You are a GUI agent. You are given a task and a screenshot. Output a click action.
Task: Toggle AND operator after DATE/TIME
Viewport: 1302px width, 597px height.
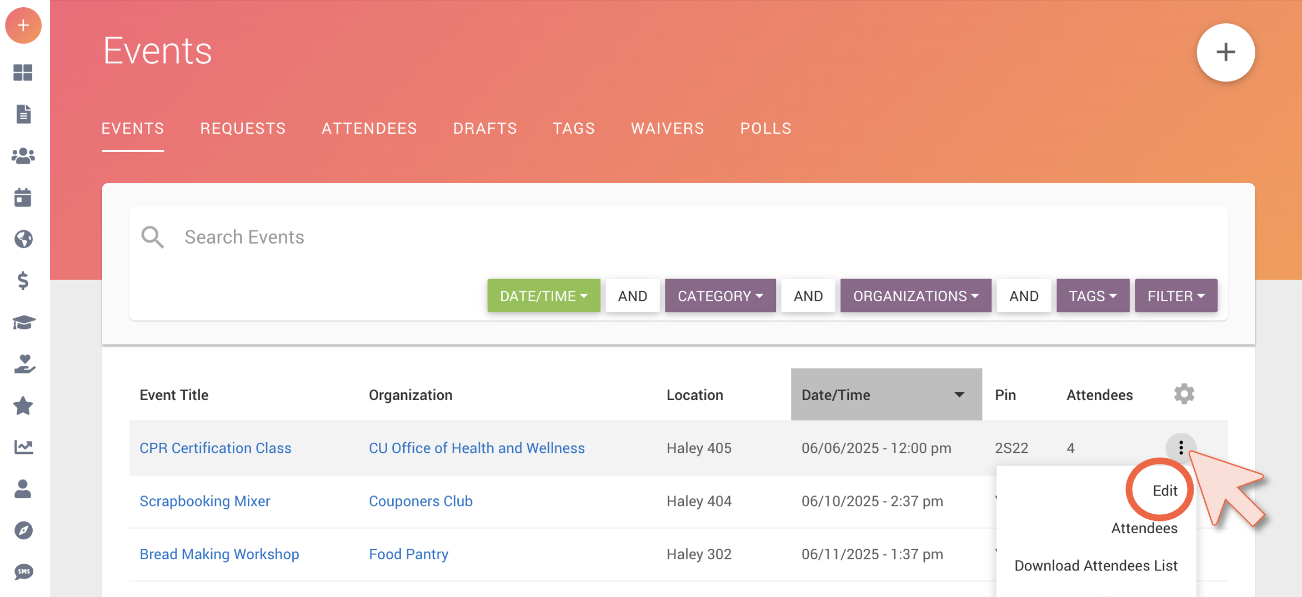[x=632, y=296]
